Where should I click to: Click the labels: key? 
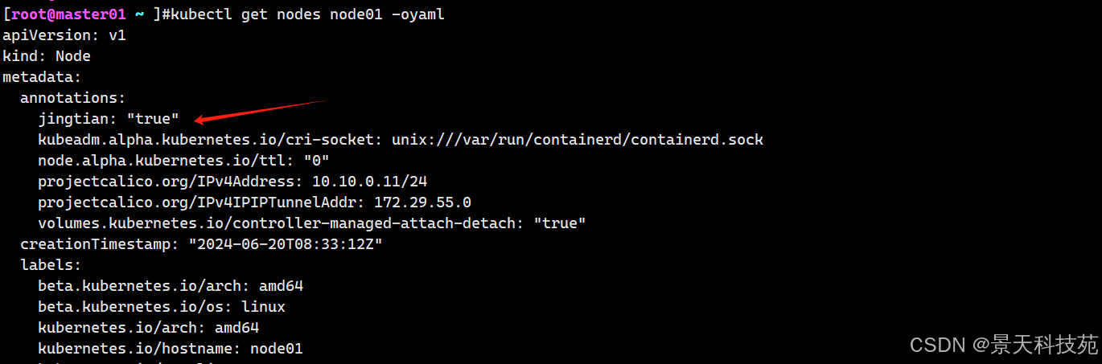tap(51, 265)
